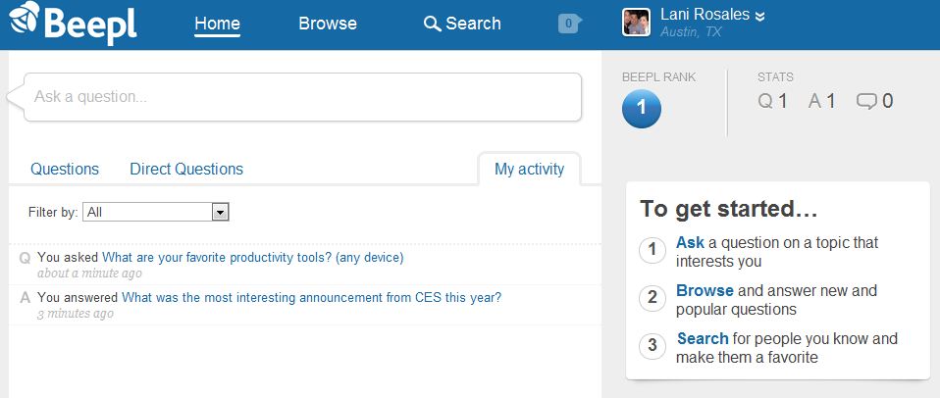The height and width of the screenshot is (398, 940).
Task: Click the A icon beside answered question
Action: [x=25, y=298]
